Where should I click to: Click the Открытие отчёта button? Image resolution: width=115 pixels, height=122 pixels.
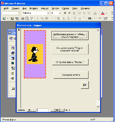tap(71, 75)
